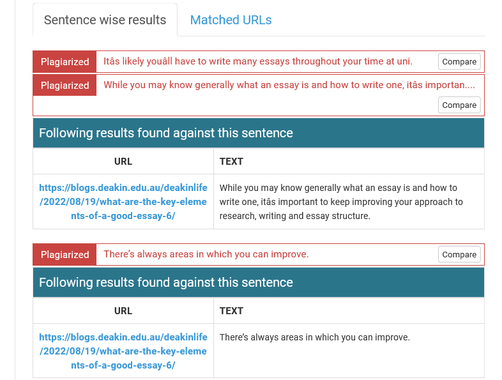Expand the sentence 'Itâs likely youâll have to write'

(258, 62)
